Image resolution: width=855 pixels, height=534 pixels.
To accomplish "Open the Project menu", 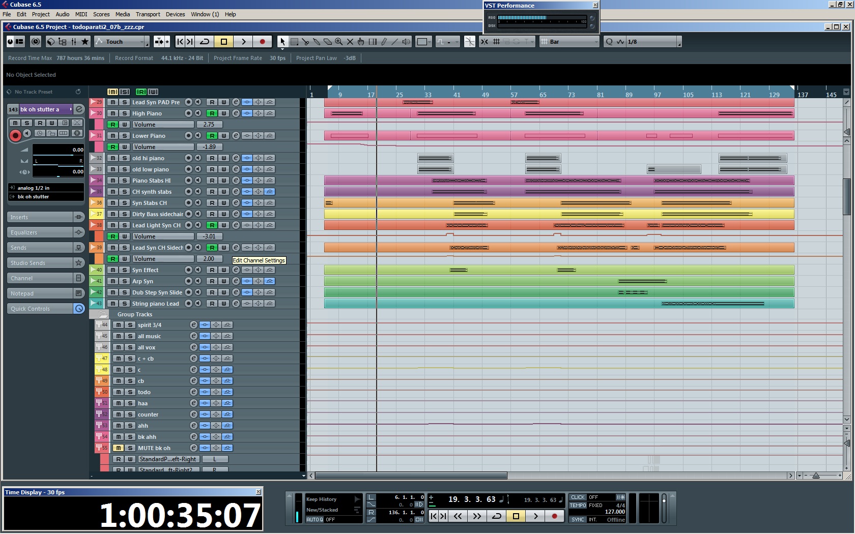I will (x=41, y=14).
